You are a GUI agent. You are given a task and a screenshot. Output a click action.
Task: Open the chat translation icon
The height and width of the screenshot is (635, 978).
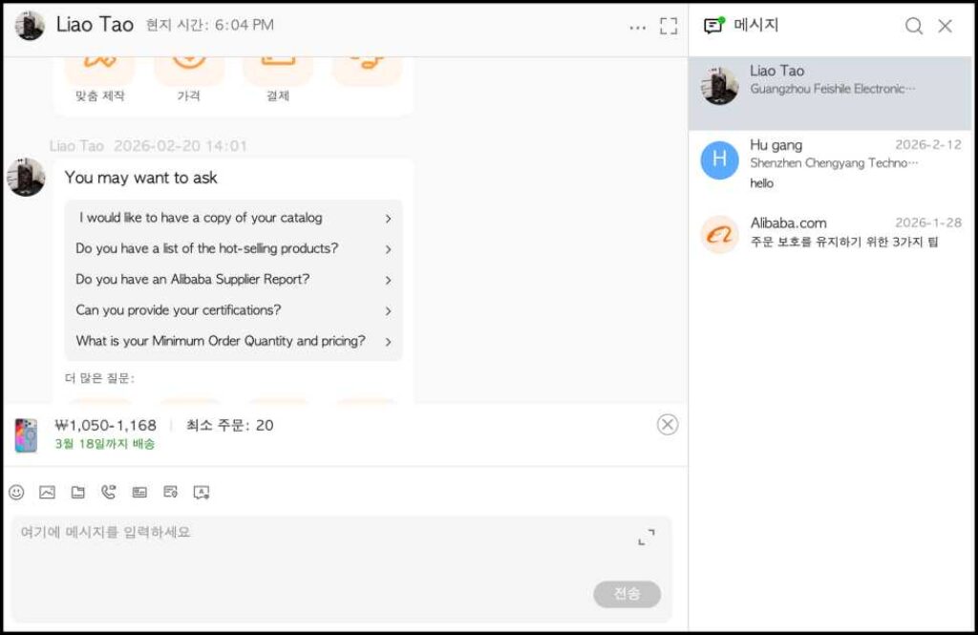click(x=202, y=493)
